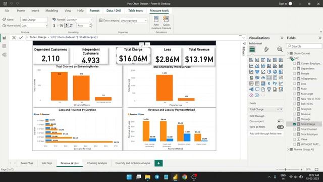Expand the Churn-Dataset table
This screenshot has height=182, width=323.
[288, 53]
